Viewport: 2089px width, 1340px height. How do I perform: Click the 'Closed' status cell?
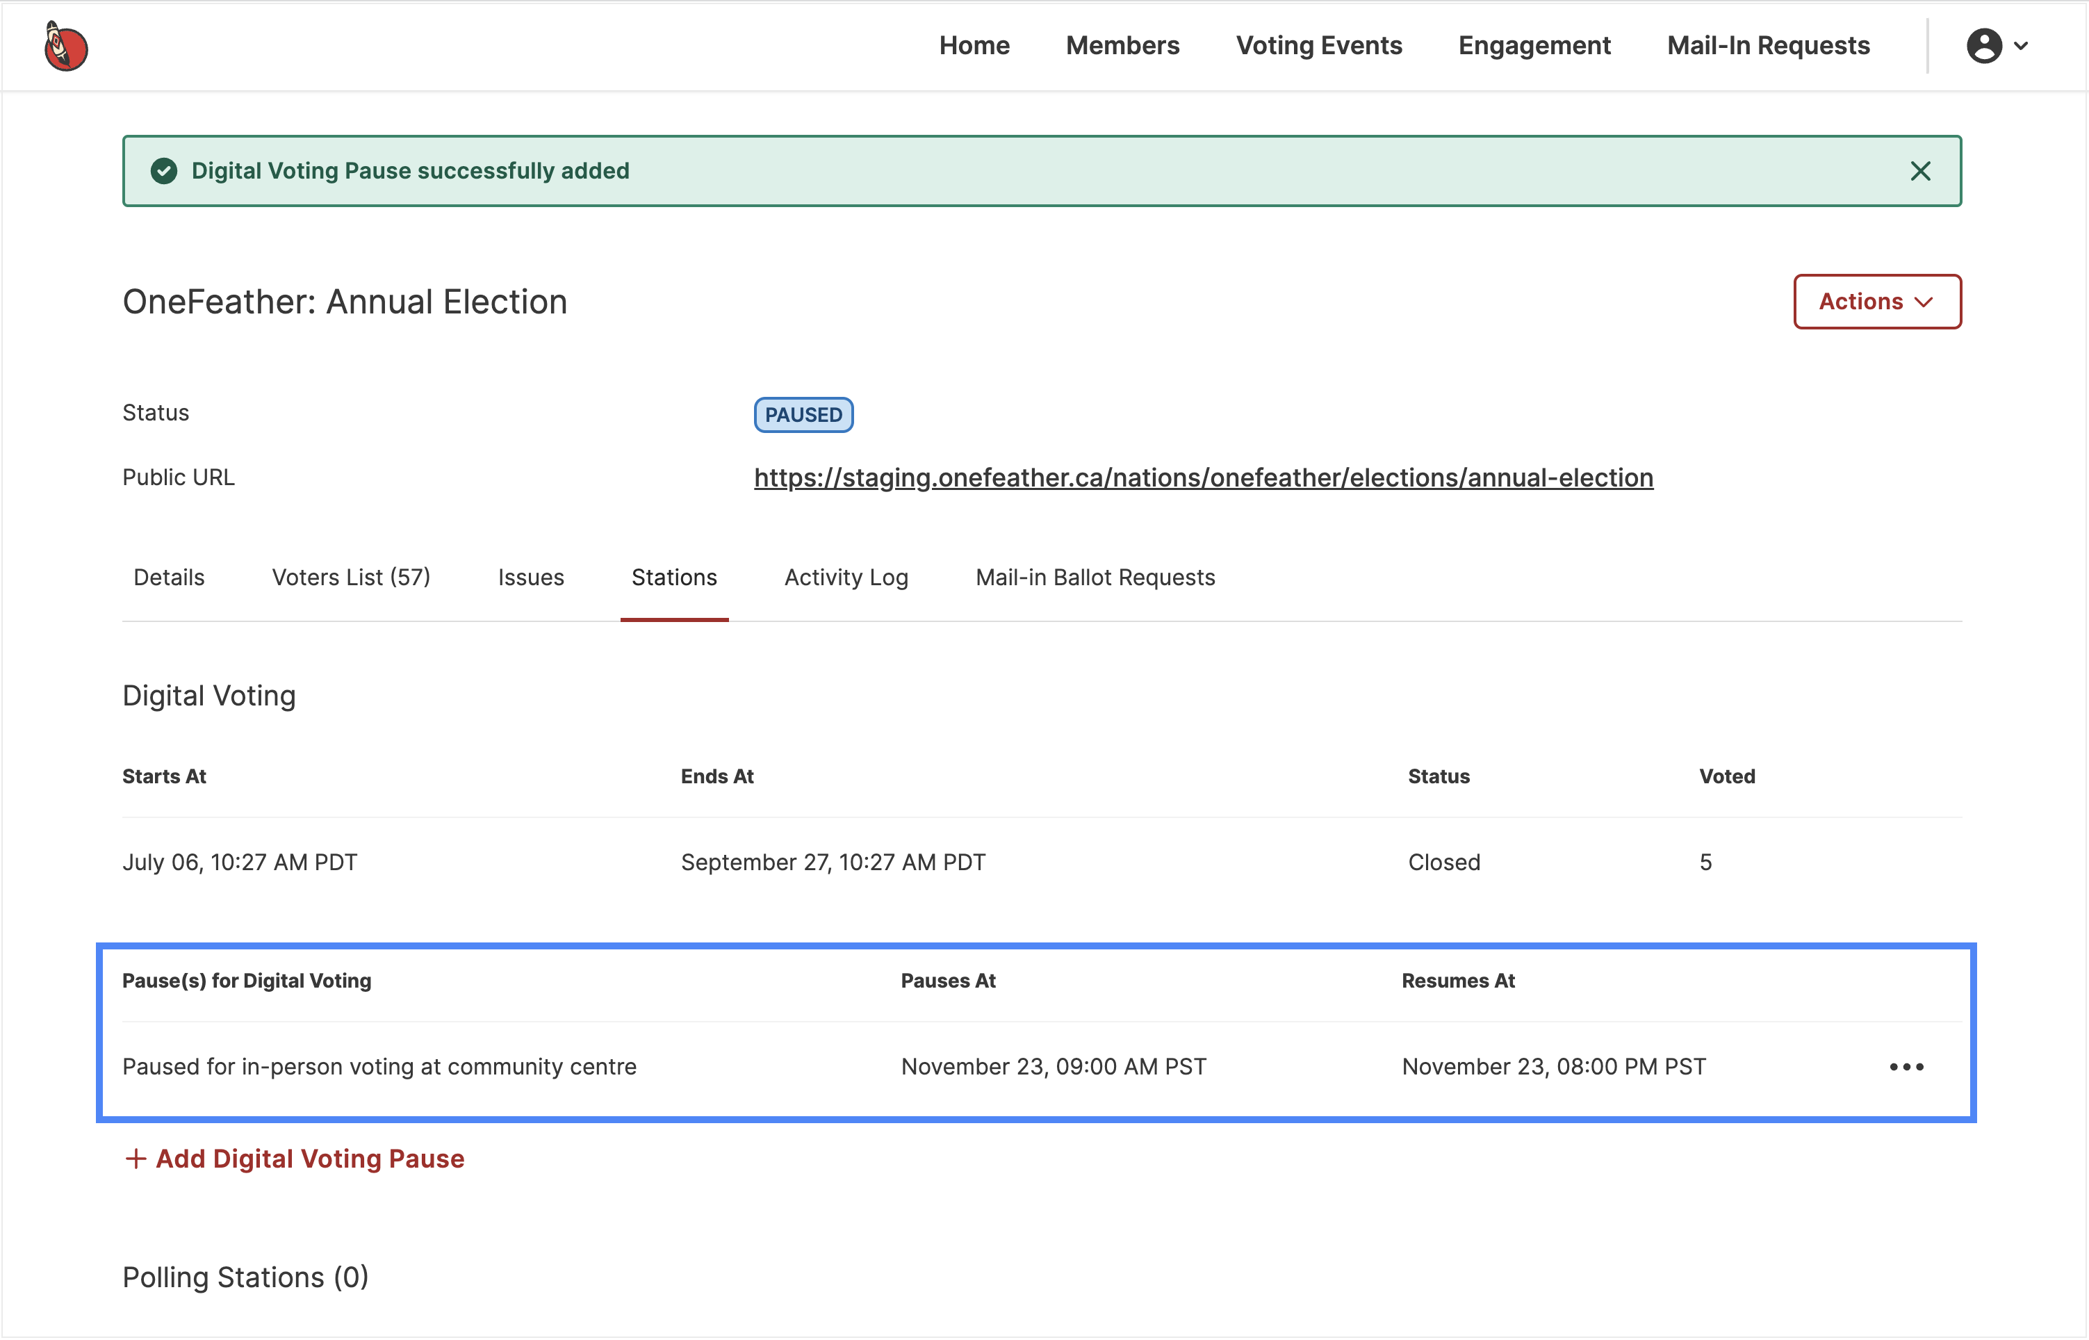[1443, 863]
